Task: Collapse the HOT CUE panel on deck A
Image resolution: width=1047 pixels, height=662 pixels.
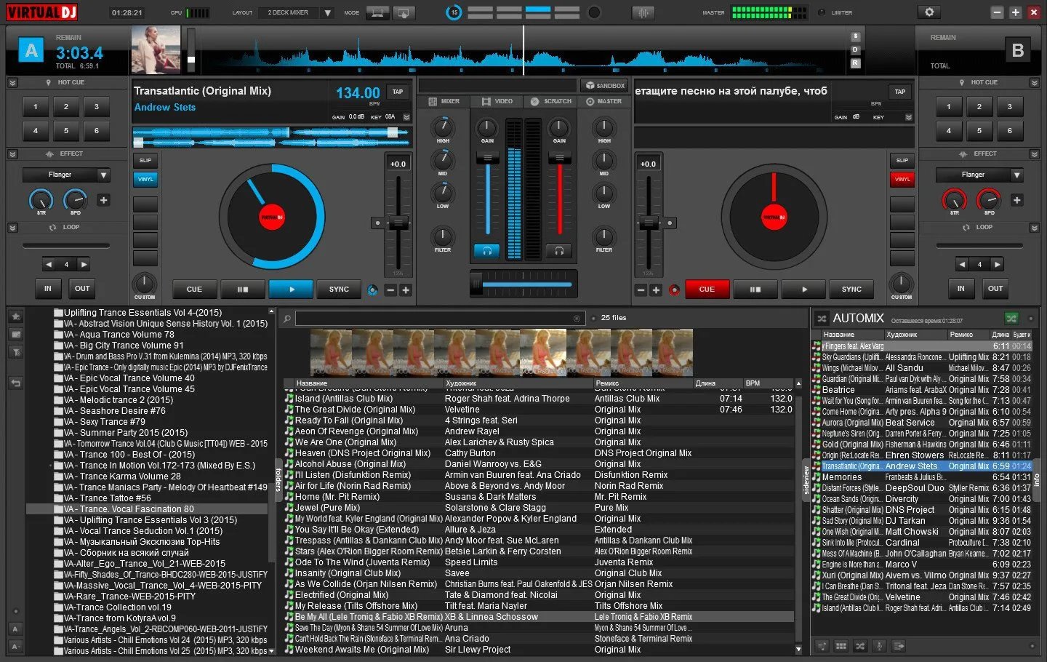Action: 12,83
